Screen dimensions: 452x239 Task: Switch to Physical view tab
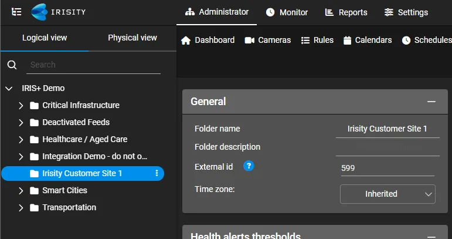click(132, 38)
